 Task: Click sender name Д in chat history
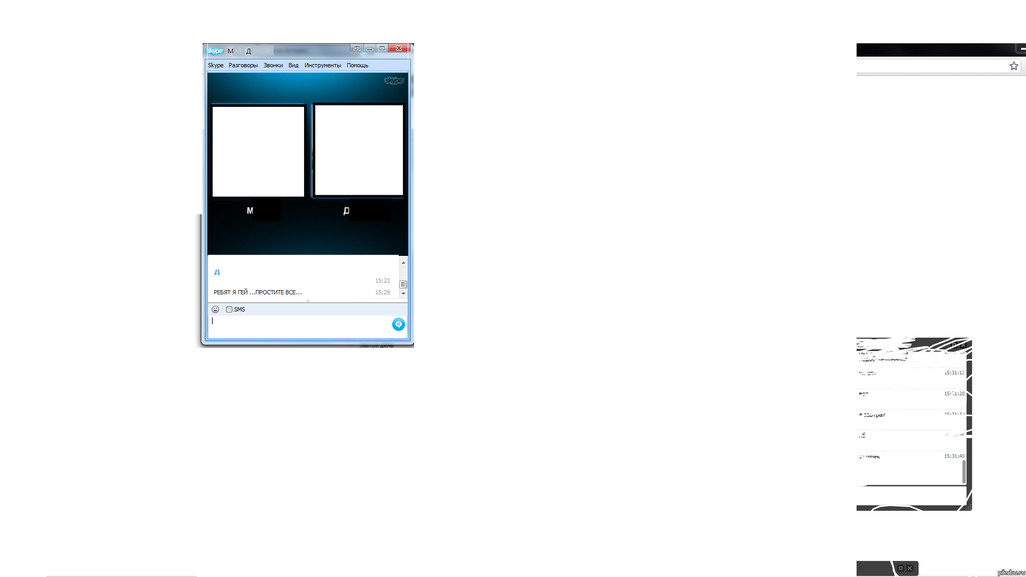217,272
